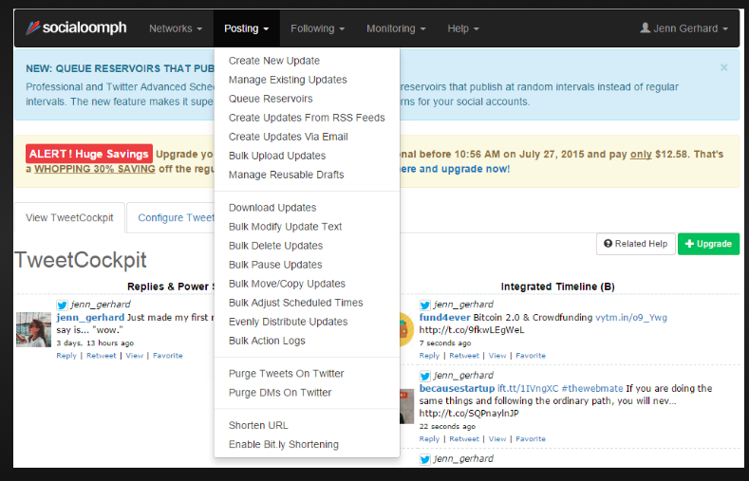Choose Evenly Distribute Updates

pos(288,323)
